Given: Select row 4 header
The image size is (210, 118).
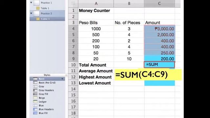Looking at the screenshot, I should (73, 29).
